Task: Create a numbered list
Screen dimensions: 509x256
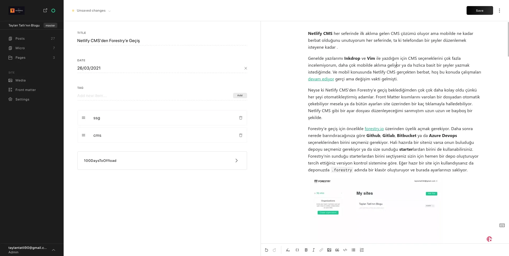Action: [362, 250]
